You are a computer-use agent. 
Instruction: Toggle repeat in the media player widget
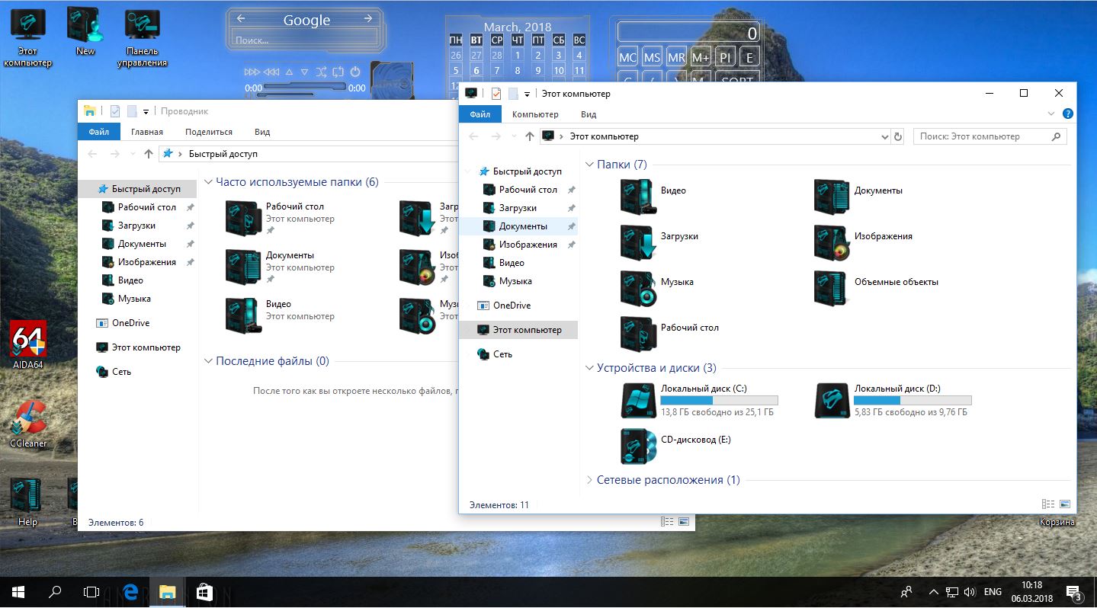337,72
